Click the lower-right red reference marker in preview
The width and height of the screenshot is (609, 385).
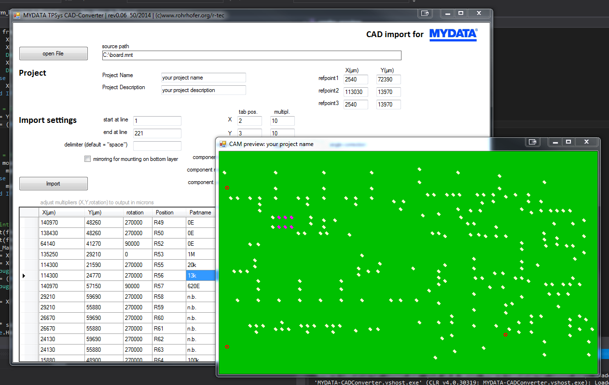[x=505, y=334]
